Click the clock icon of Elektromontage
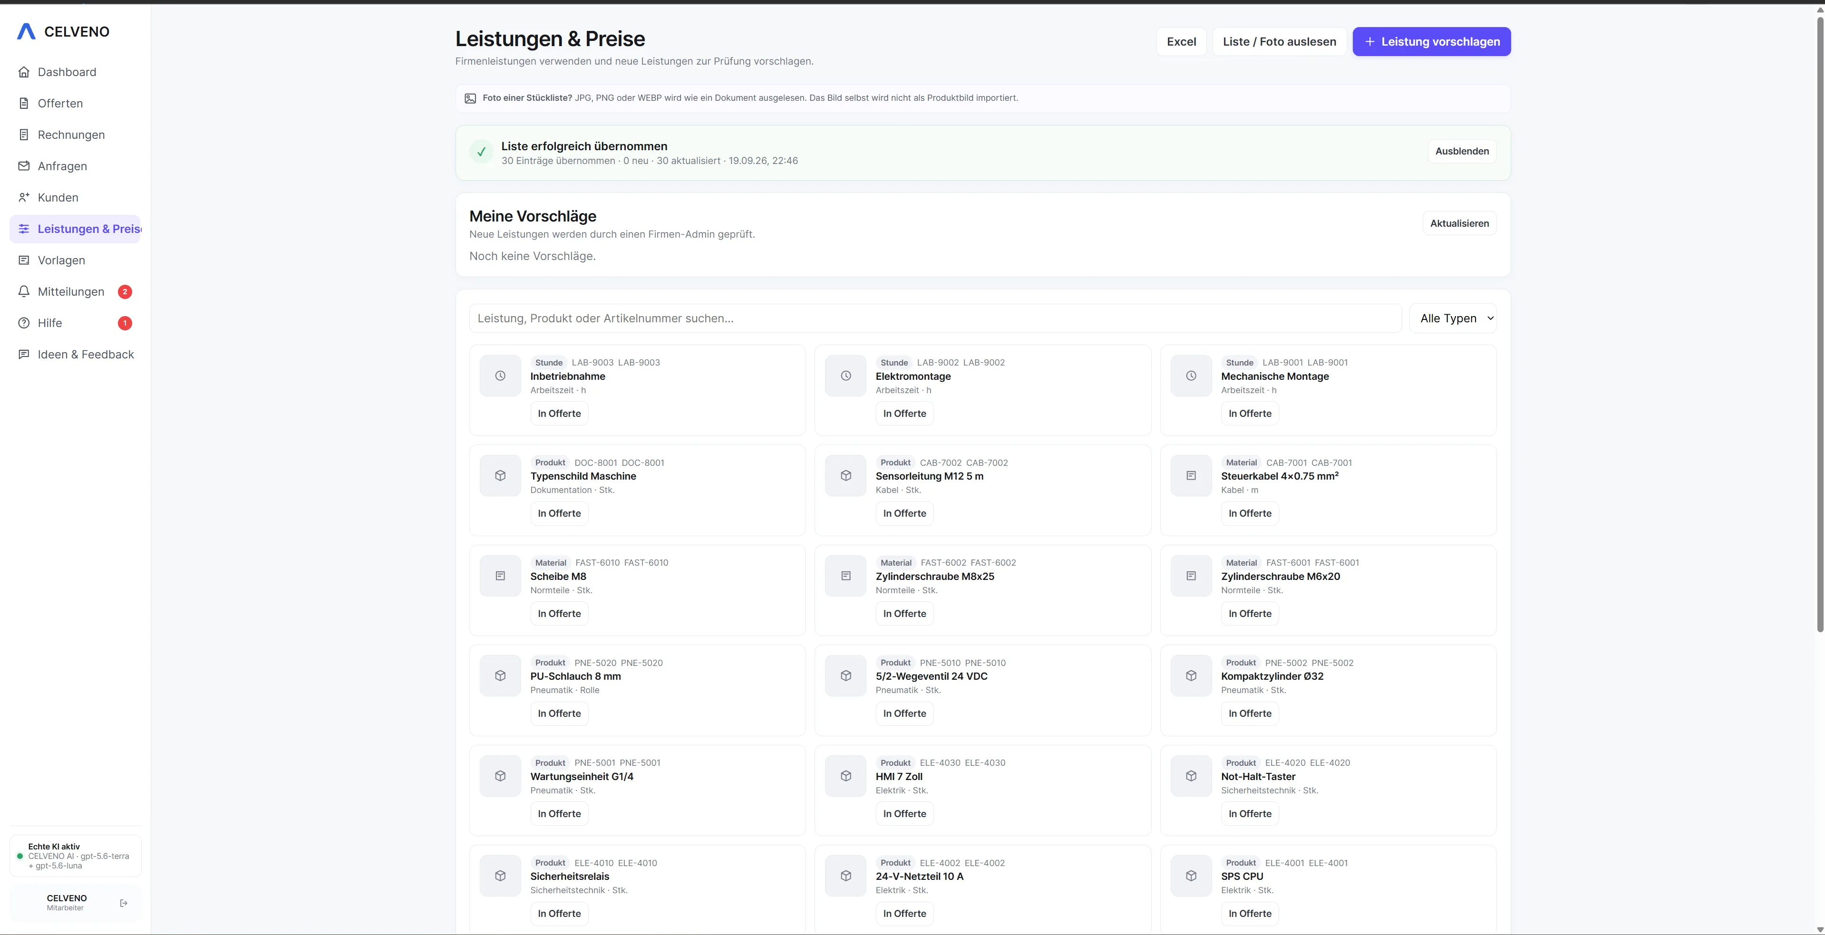This screenshot has width=1825, height=935. tap(845, 376)
